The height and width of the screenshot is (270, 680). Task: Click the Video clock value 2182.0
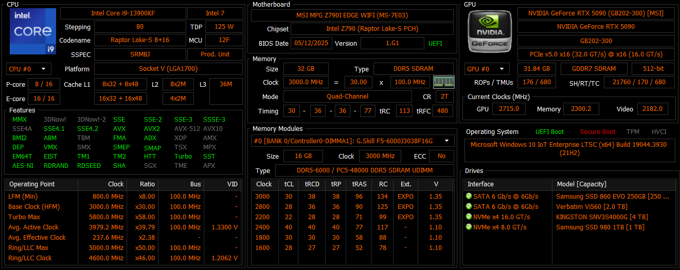tap(653, 109)
